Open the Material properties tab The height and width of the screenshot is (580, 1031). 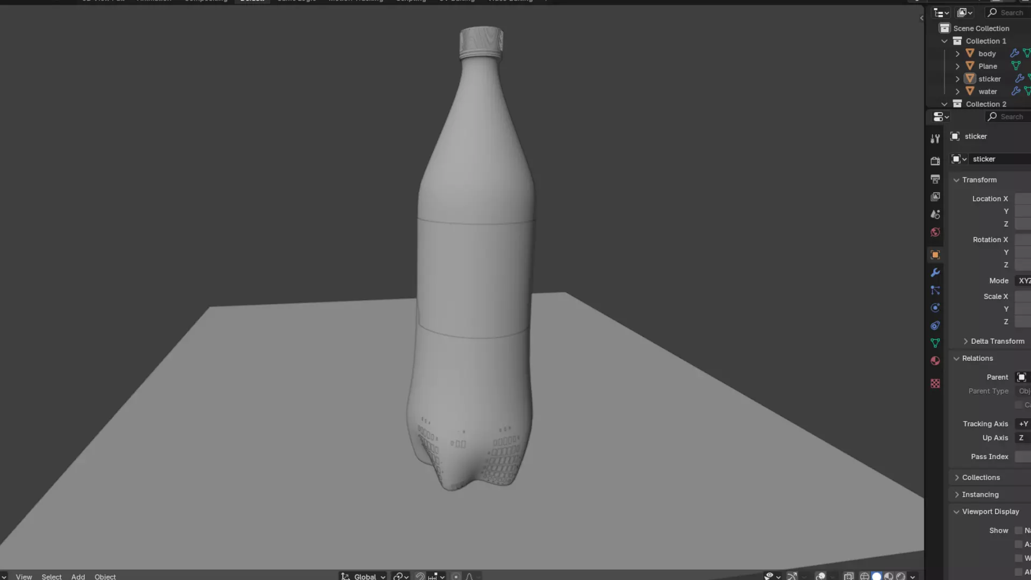coord(935,361)
